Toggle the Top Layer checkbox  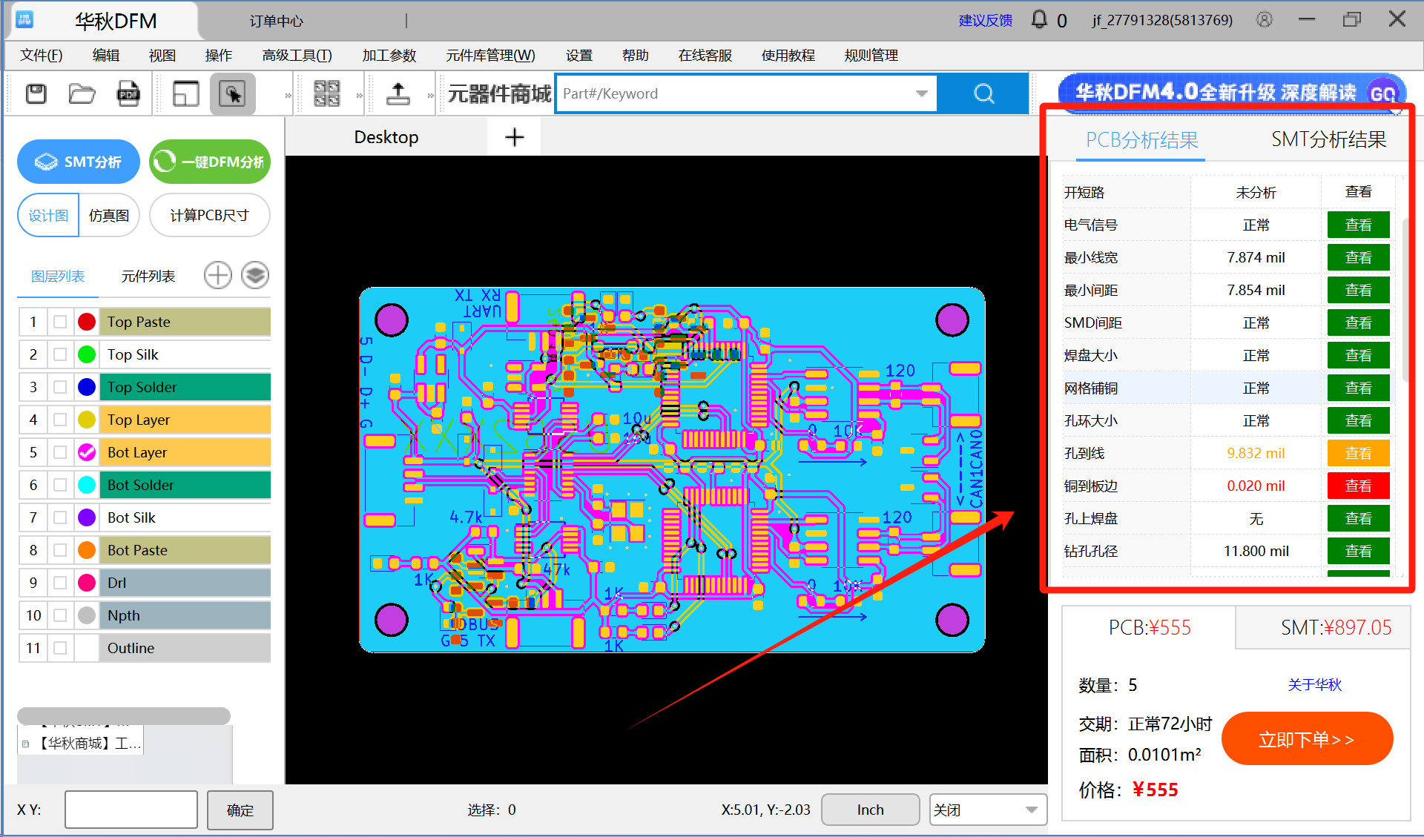pyautogui.click(x=60, y=420)
